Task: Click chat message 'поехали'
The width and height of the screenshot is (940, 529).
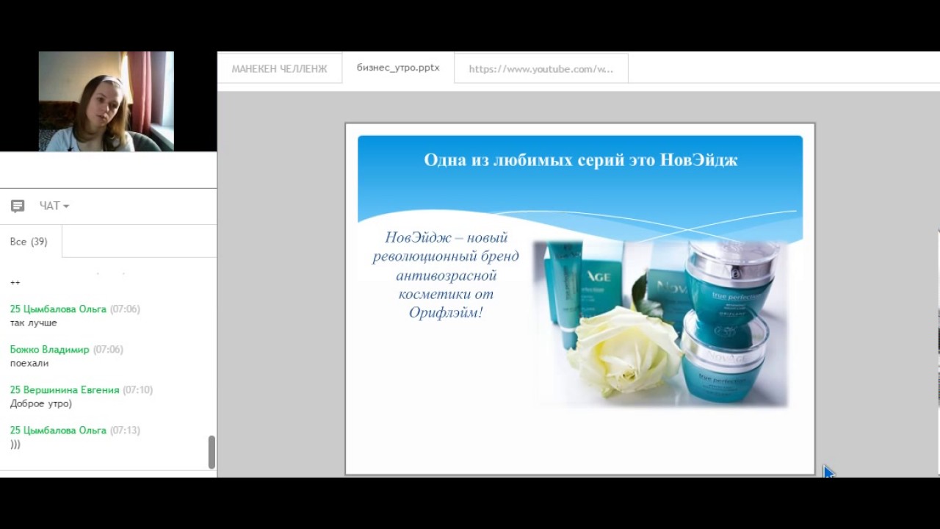Action: 29,363
